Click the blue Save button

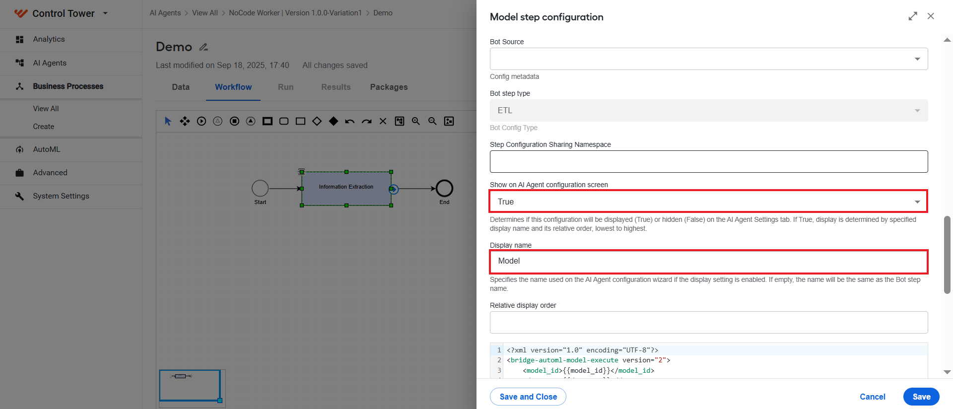921,397
